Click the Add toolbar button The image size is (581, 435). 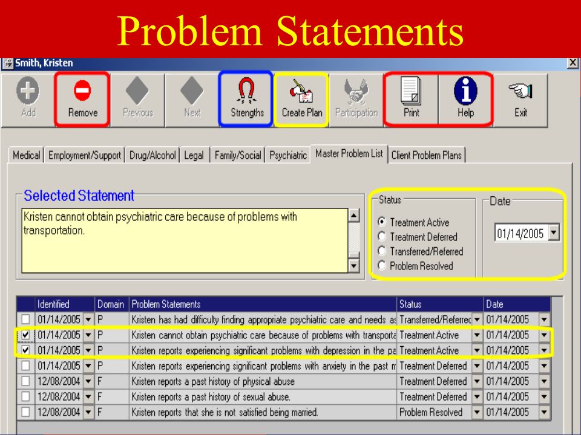28,100
